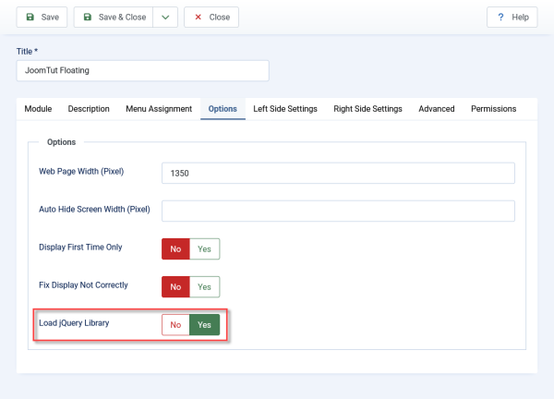Edit the Title text field
This screenshot has width=554, height=399.
coord(142,70)
